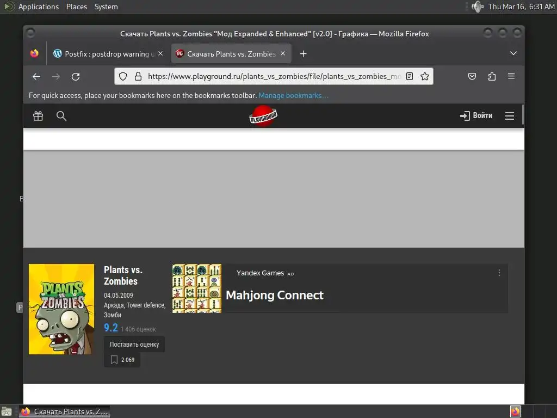Click Firefox taskbar window button
Screen dimensions: 557x418
pos(64,411)
